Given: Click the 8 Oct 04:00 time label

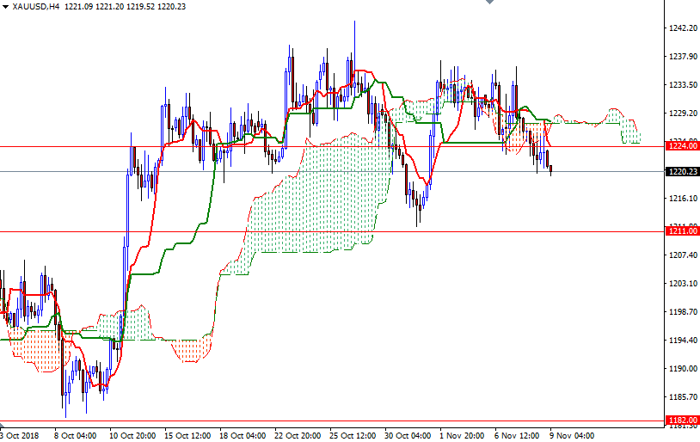Looking at the screenshot, I should point(73,434).
